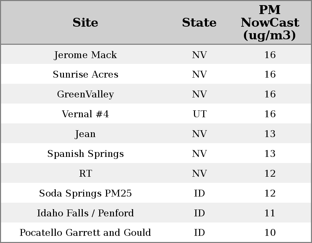Image resolution: width=312 pixels, height=243 pixels.
Task: Click the Jean site name
Action: [85, 134]
